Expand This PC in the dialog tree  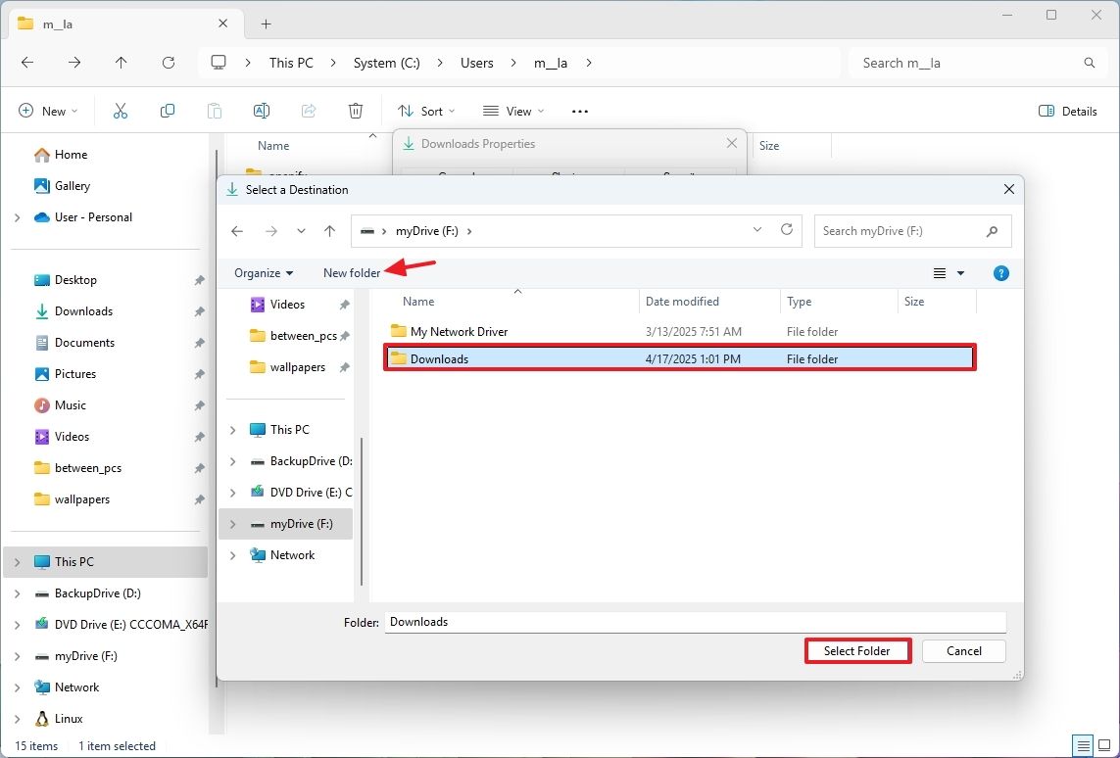231,429
